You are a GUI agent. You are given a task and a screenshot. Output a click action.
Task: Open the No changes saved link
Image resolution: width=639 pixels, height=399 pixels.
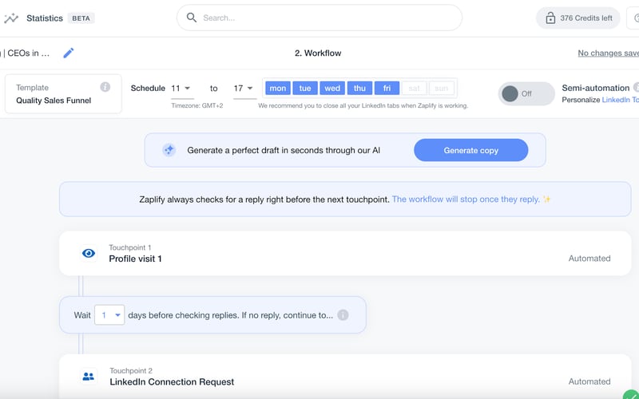tap(608, 53)
